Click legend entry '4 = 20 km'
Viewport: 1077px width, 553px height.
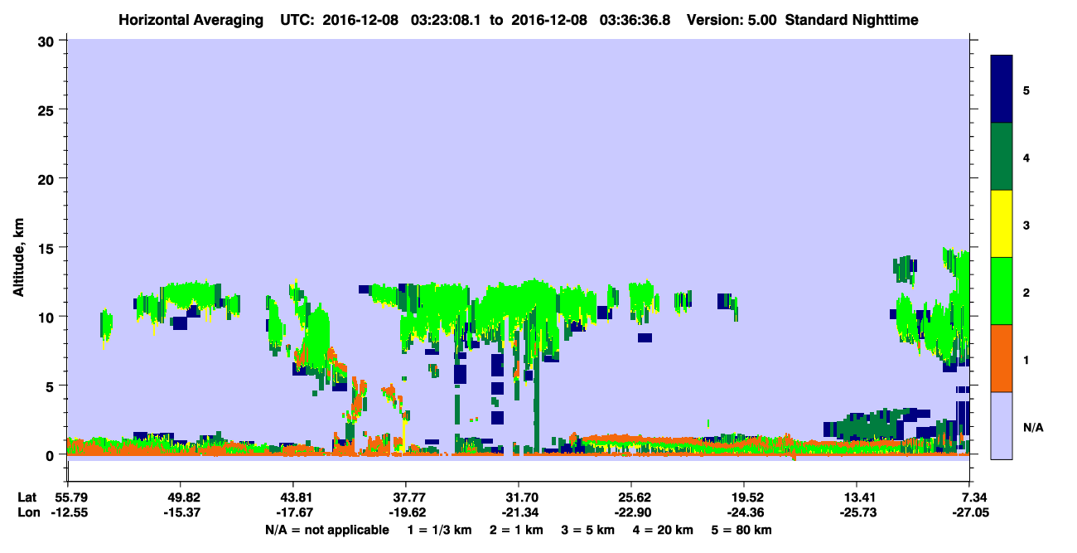click(664, 530)
